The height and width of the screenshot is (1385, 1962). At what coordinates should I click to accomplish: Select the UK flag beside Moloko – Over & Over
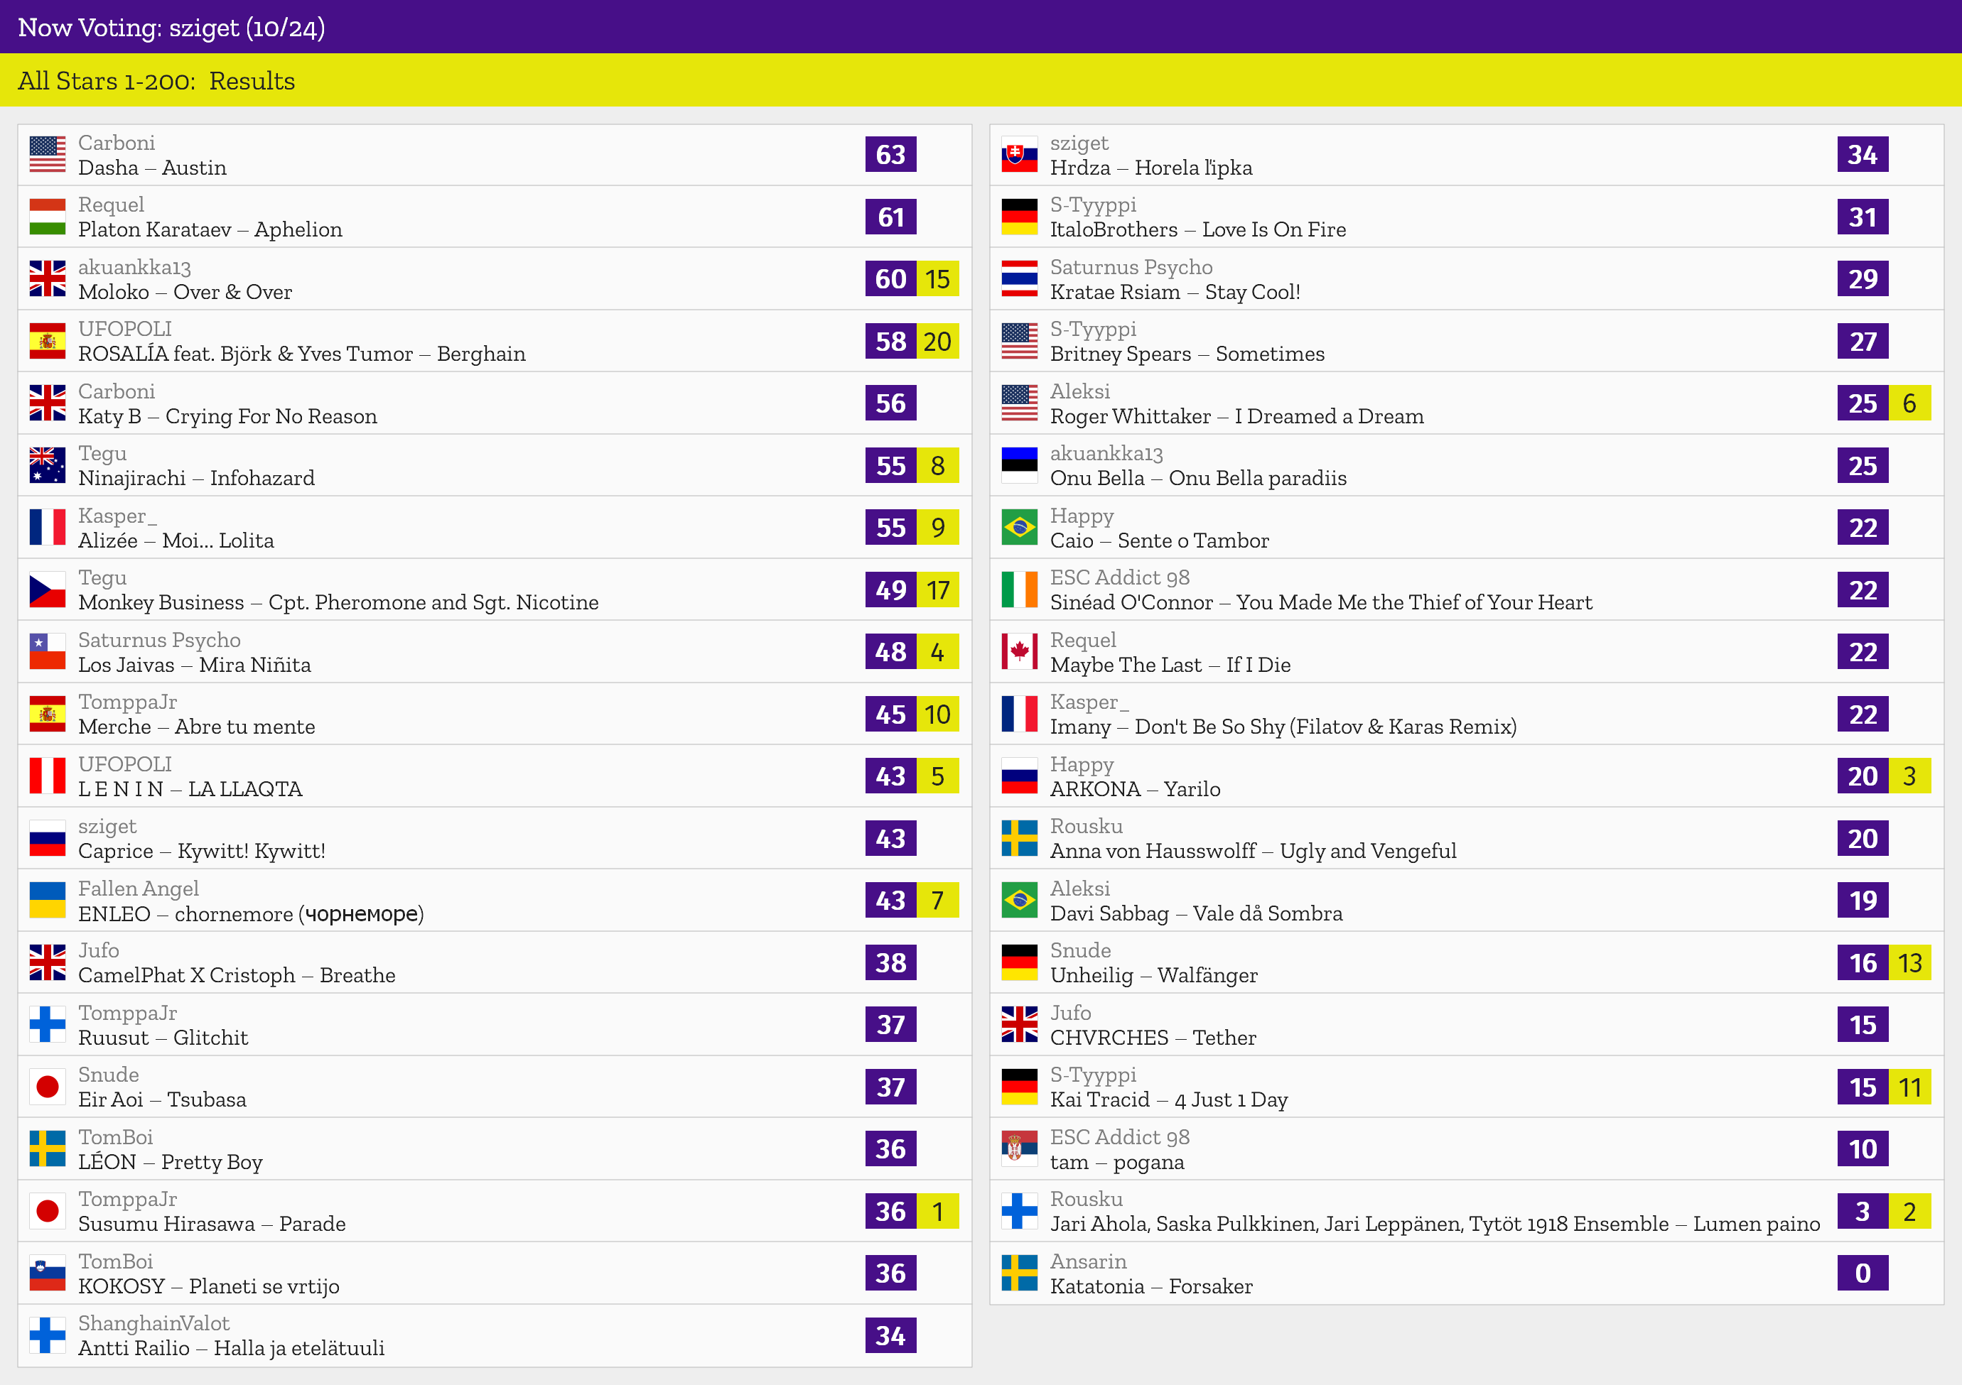point(47,278)
